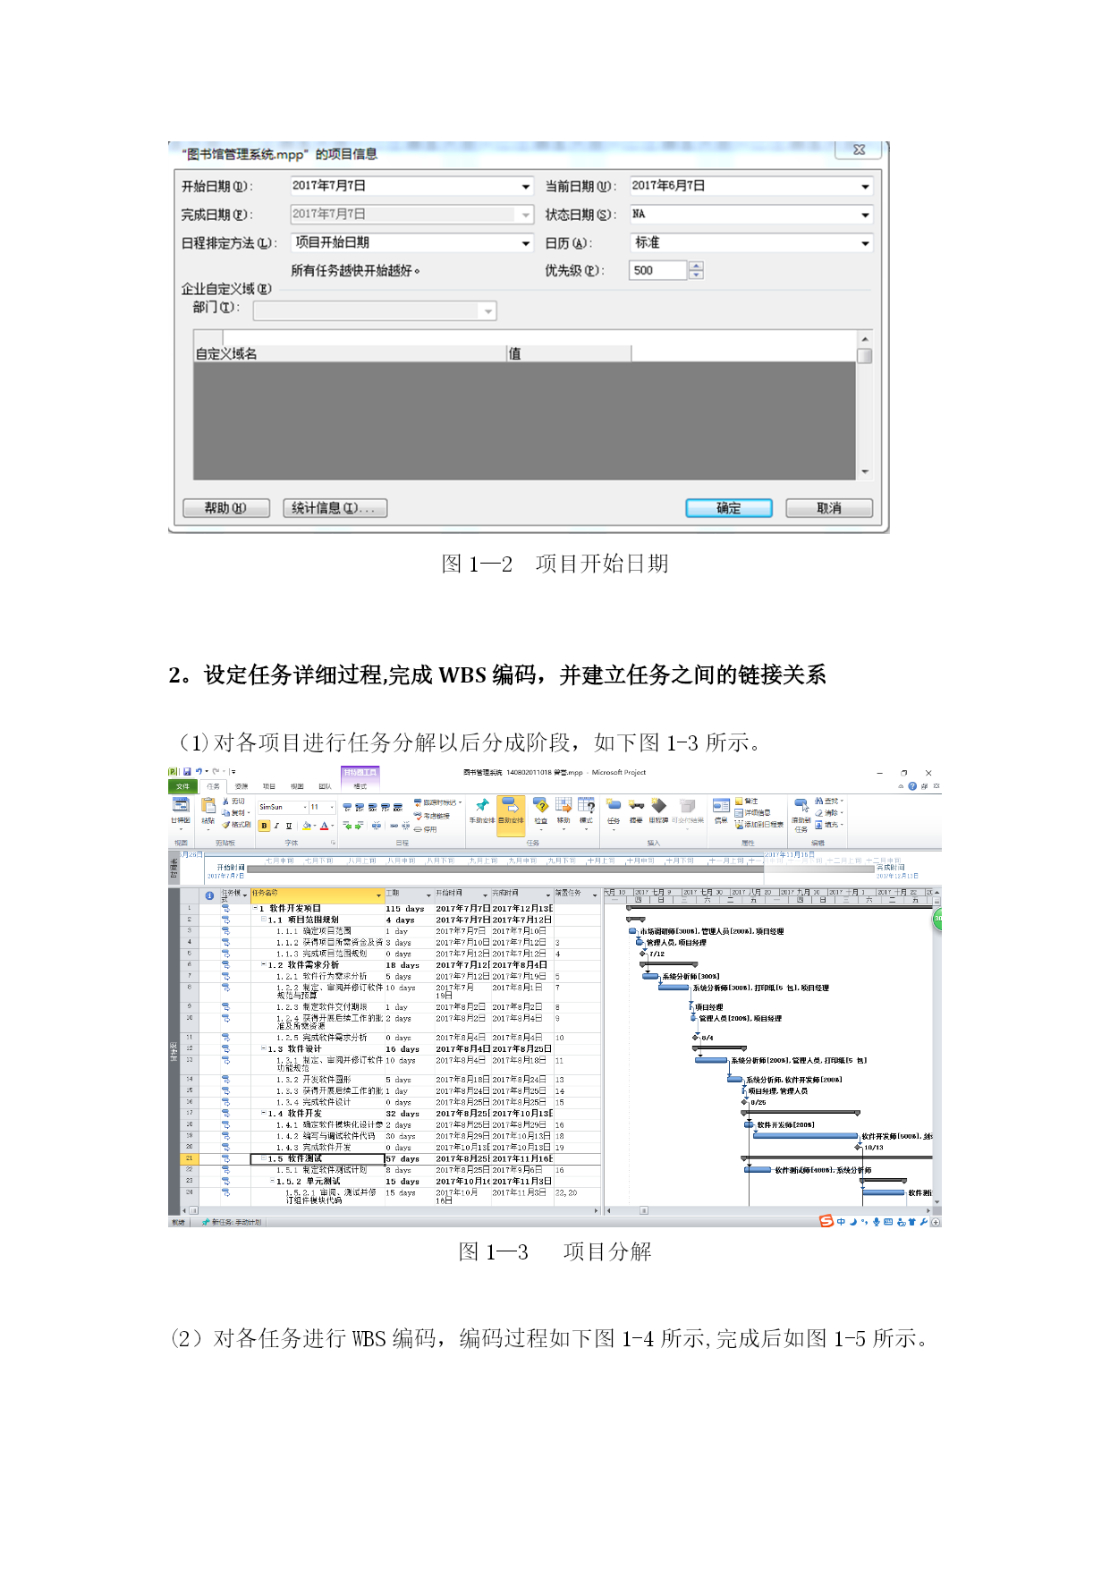
Task: Click the Scroll to Task icon
Action: (x=801, y=805)
